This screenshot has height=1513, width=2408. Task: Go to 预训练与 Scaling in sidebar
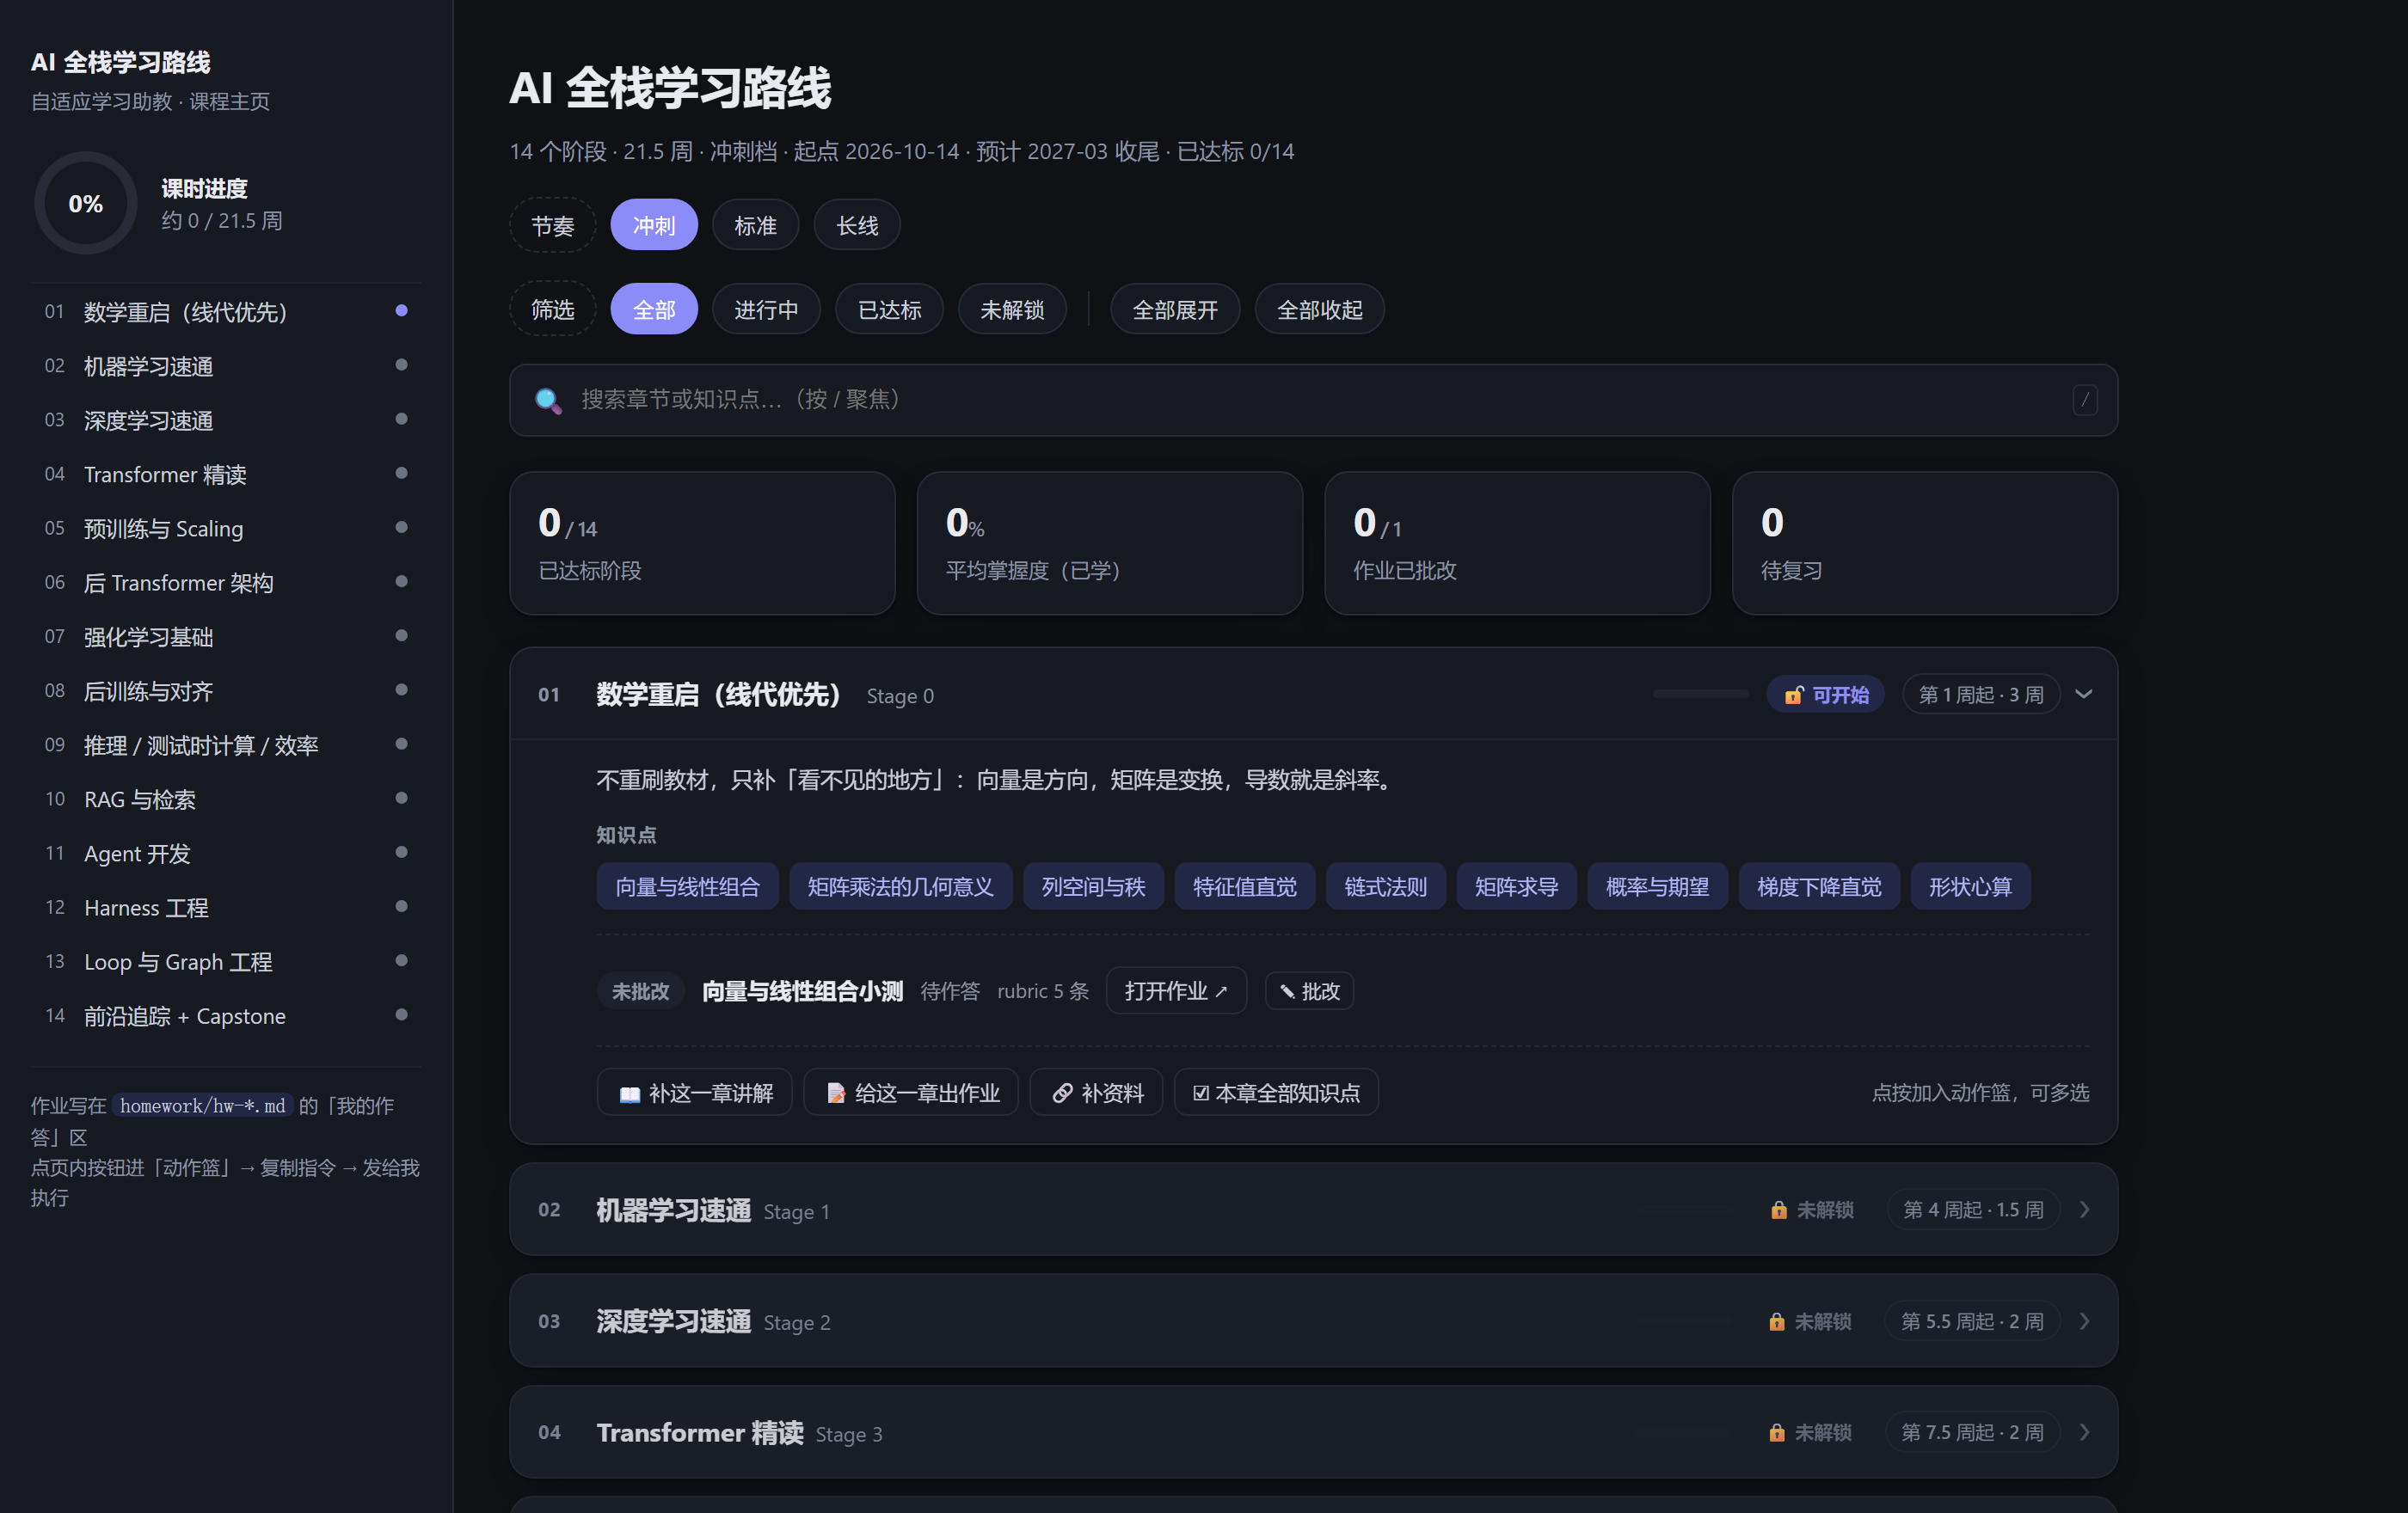coord(226,529)
